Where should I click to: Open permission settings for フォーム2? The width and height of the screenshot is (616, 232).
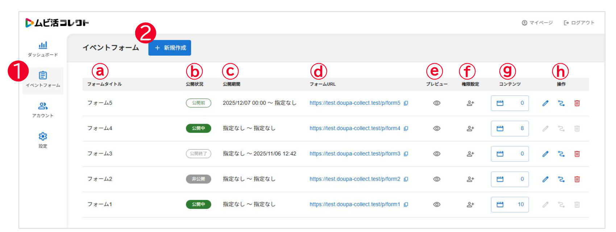[470, 179]
